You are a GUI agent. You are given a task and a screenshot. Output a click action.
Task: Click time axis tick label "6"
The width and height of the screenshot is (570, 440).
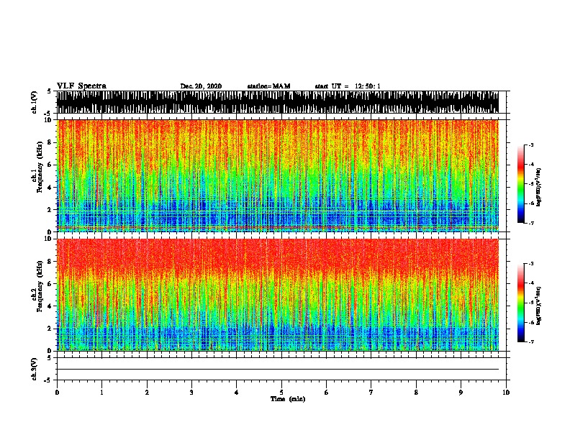(x=327, y=393)
